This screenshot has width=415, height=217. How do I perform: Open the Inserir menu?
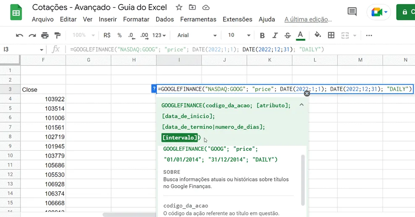point(108,19)
